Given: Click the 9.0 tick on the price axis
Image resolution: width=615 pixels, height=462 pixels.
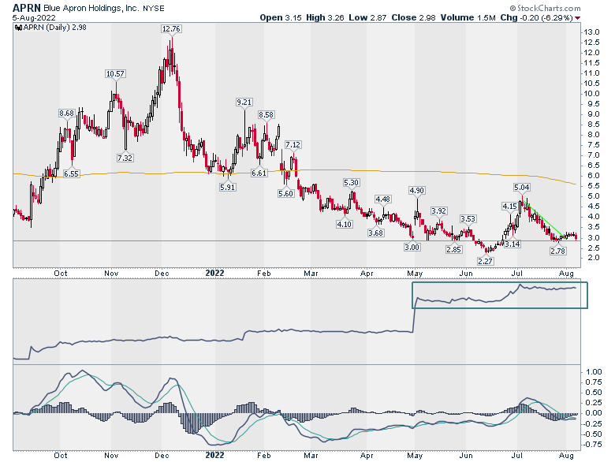Looking at the screenshot, I should [x=594, y=114].
